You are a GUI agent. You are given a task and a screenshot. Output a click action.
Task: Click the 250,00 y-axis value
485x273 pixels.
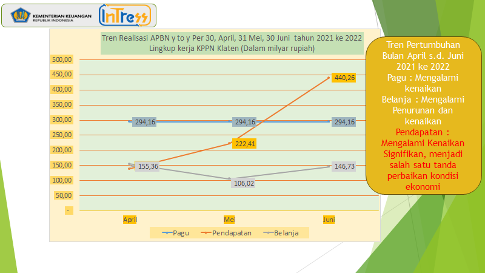coord(62,135)
